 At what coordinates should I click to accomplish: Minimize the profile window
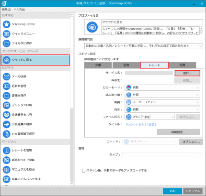[x=194, y=4]
